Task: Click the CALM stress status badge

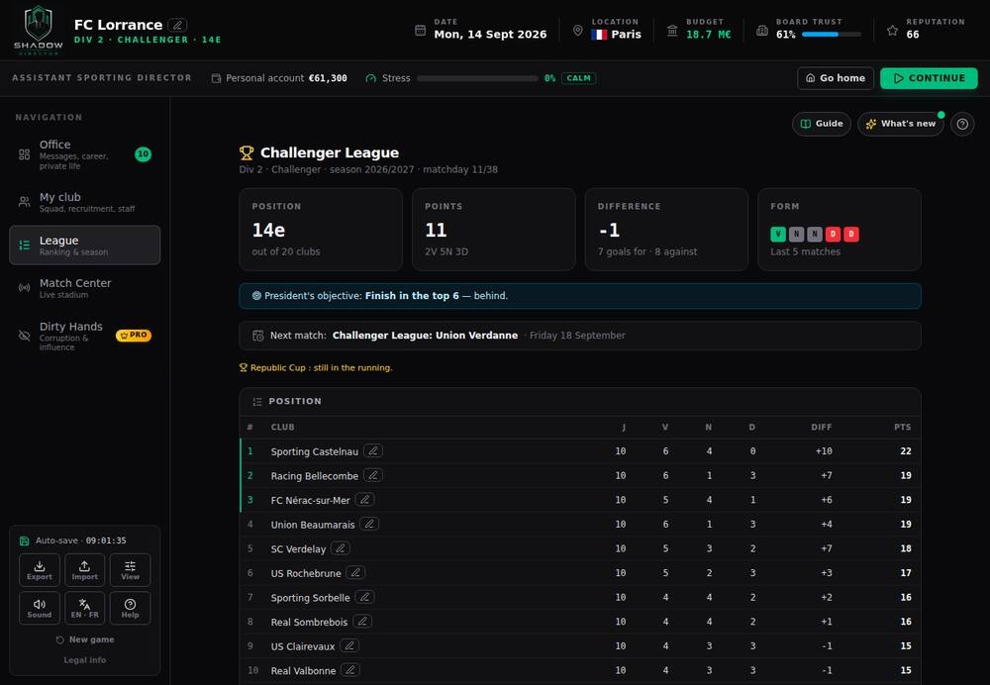Action: pos(578,78)
